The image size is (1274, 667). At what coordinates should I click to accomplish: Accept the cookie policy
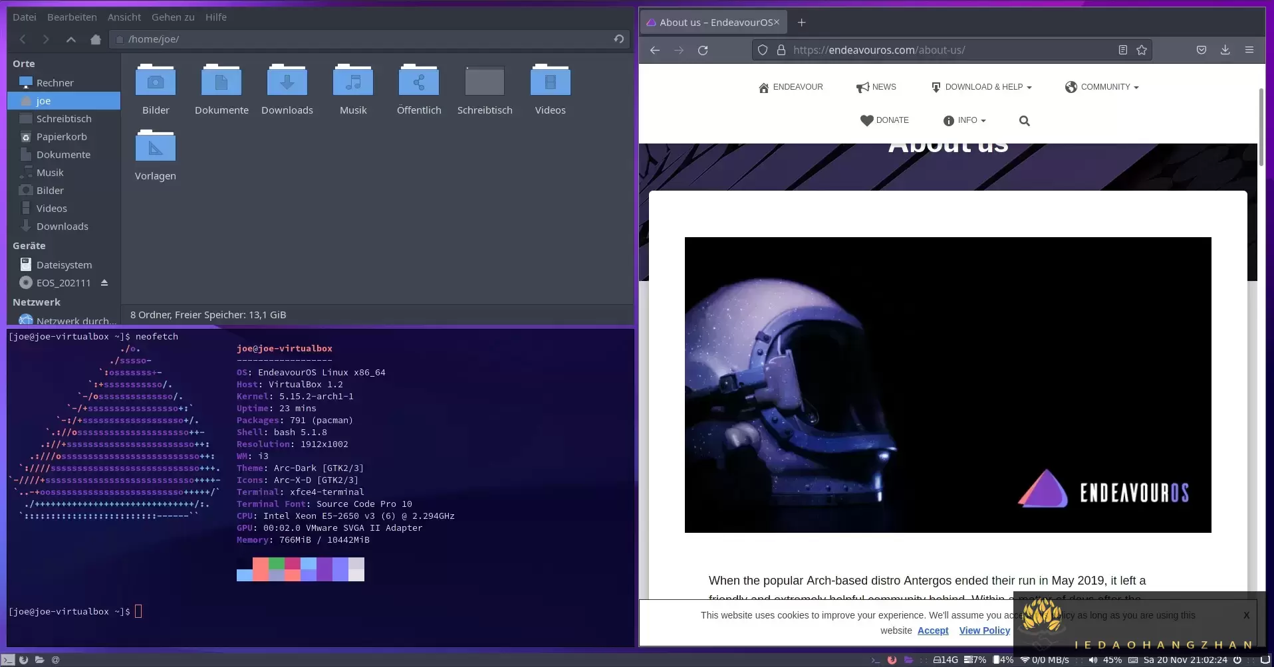pyautogui.click(x=933, y=630)
